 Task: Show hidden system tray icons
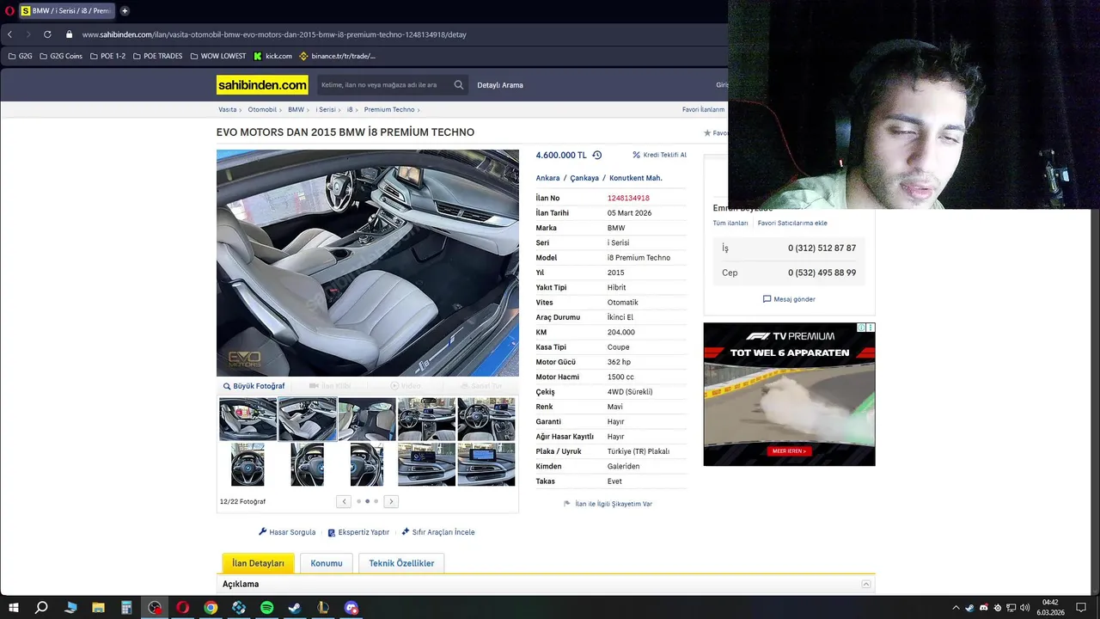(x=956, y=608)
